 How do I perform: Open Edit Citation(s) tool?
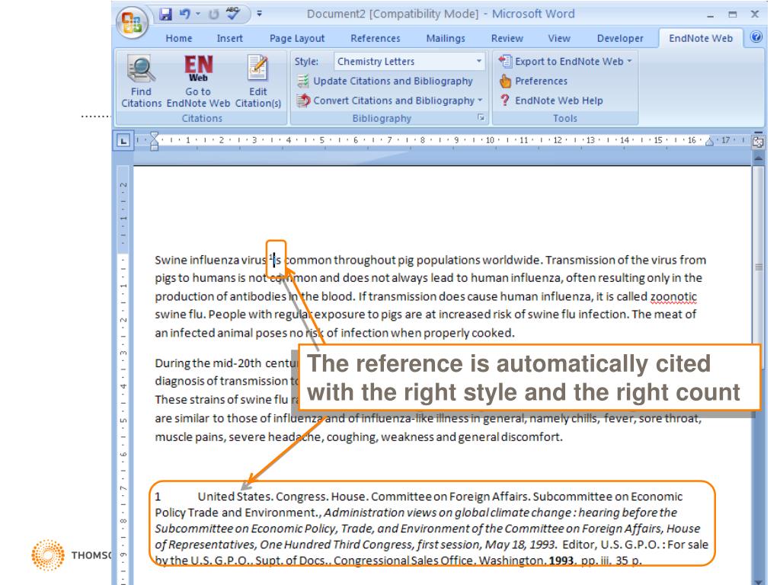coord(258,81)
